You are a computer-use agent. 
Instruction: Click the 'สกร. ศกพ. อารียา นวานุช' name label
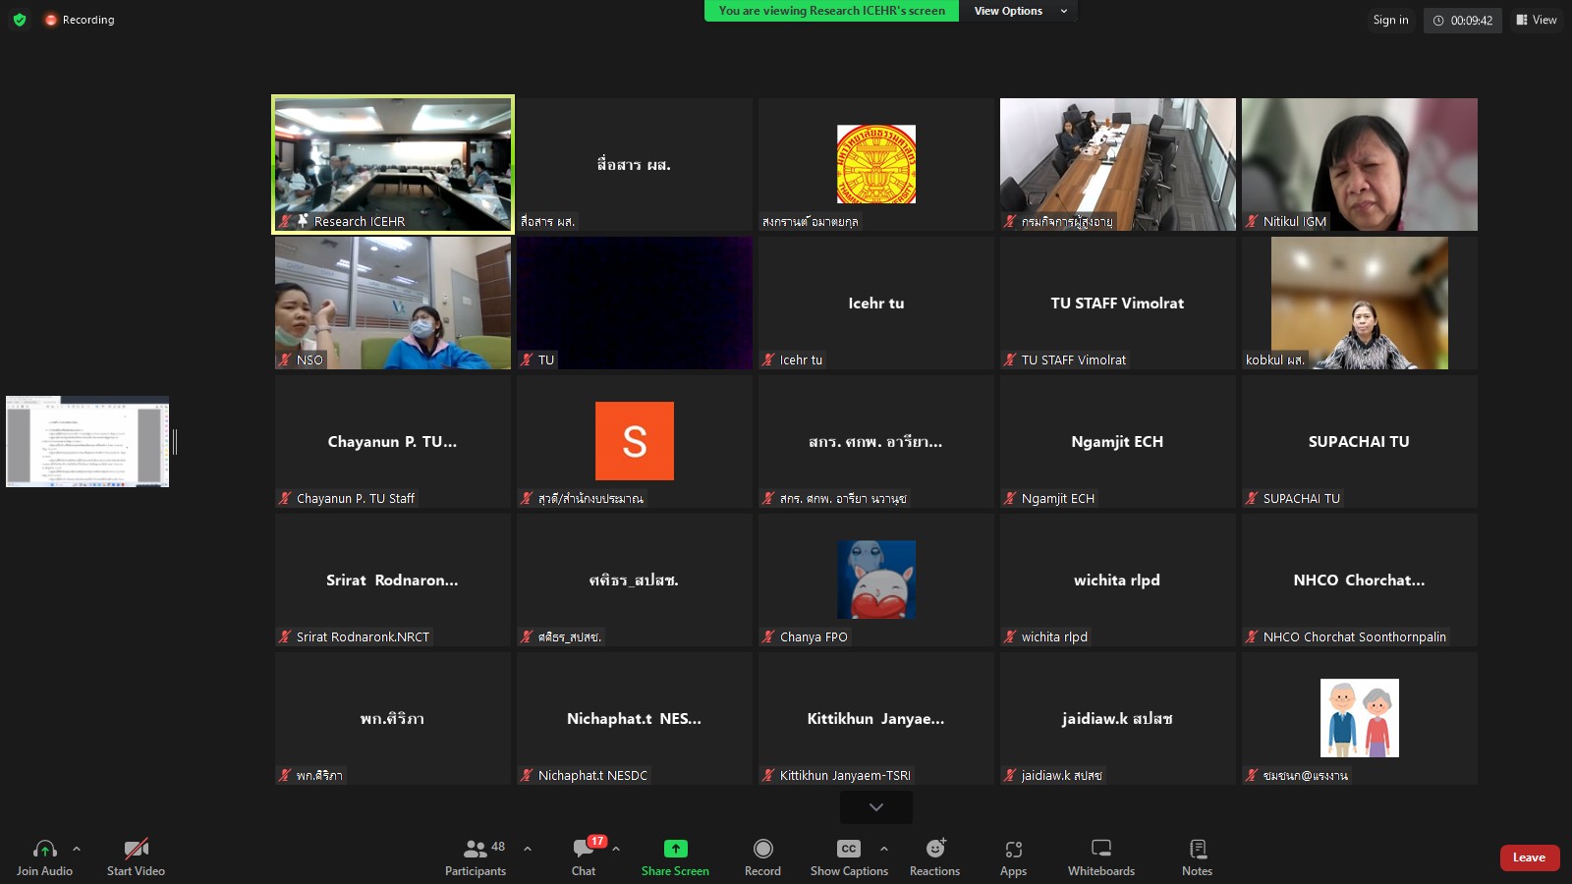pyautogui.click(x=843, y=498)
